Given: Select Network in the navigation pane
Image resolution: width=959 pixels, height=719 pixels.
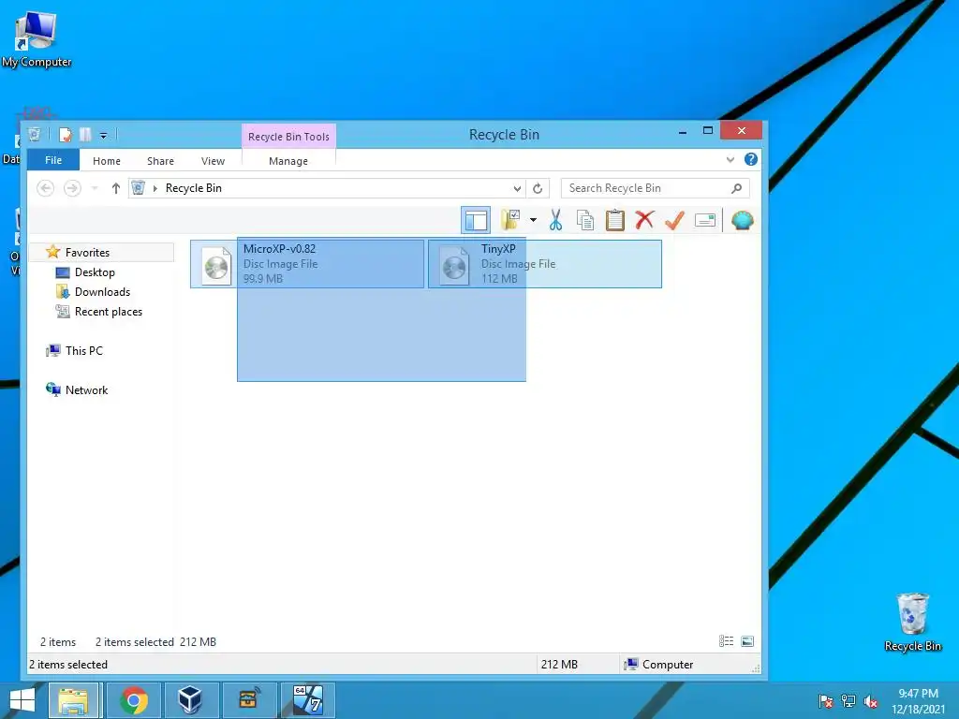Looking at the screenshot, I should (86, 390).
